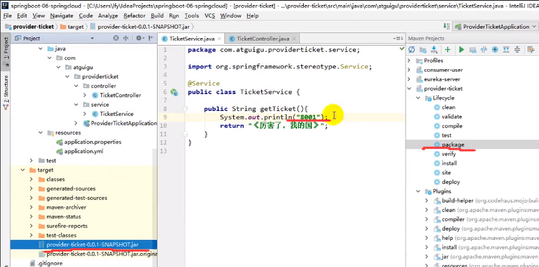The image size is (539, 267).
Task: Open Maven Settings wrench icon
Action: [x=531, y=49]
